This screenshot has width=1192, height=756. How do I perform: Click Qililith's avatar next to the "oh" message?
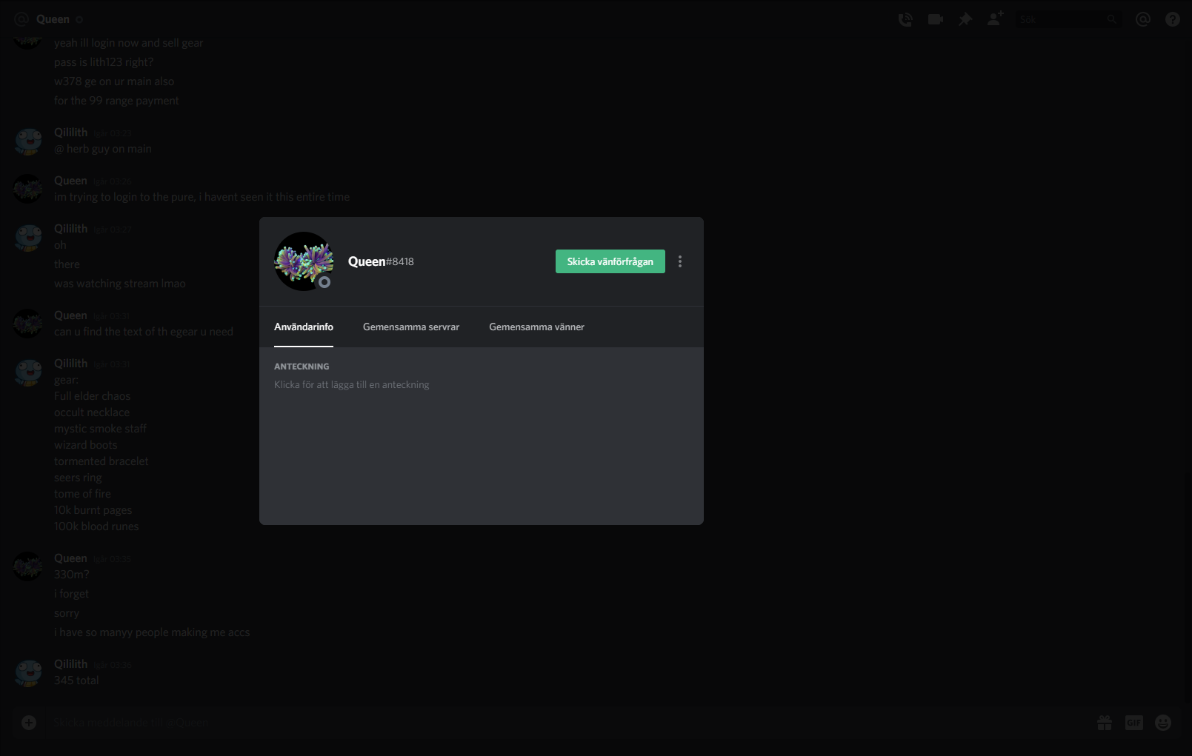28,237
